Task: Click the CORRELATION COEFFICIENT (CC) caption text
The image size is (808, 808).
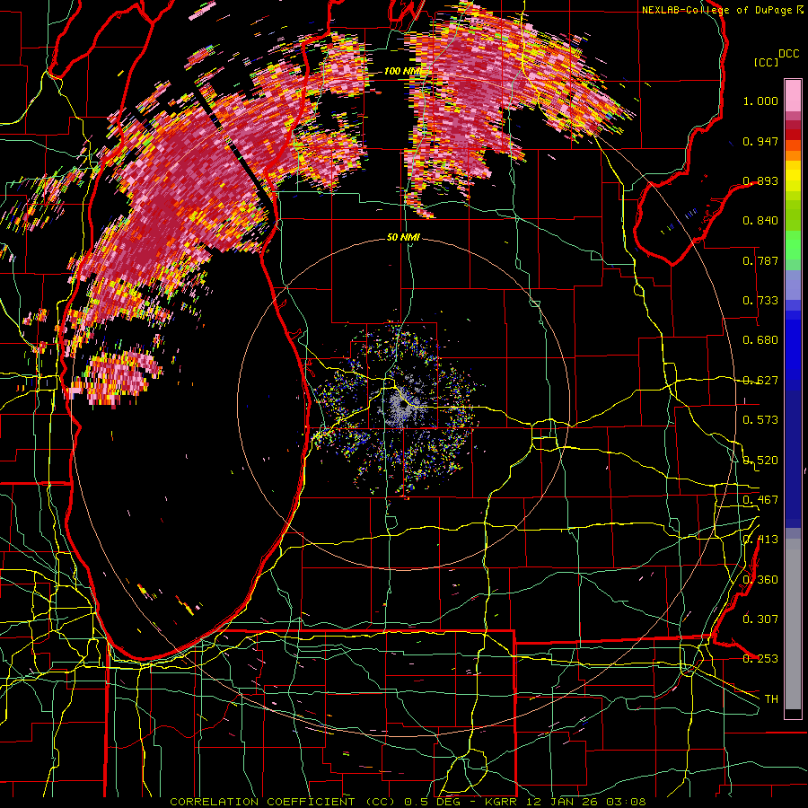Action: pos(282,802)
